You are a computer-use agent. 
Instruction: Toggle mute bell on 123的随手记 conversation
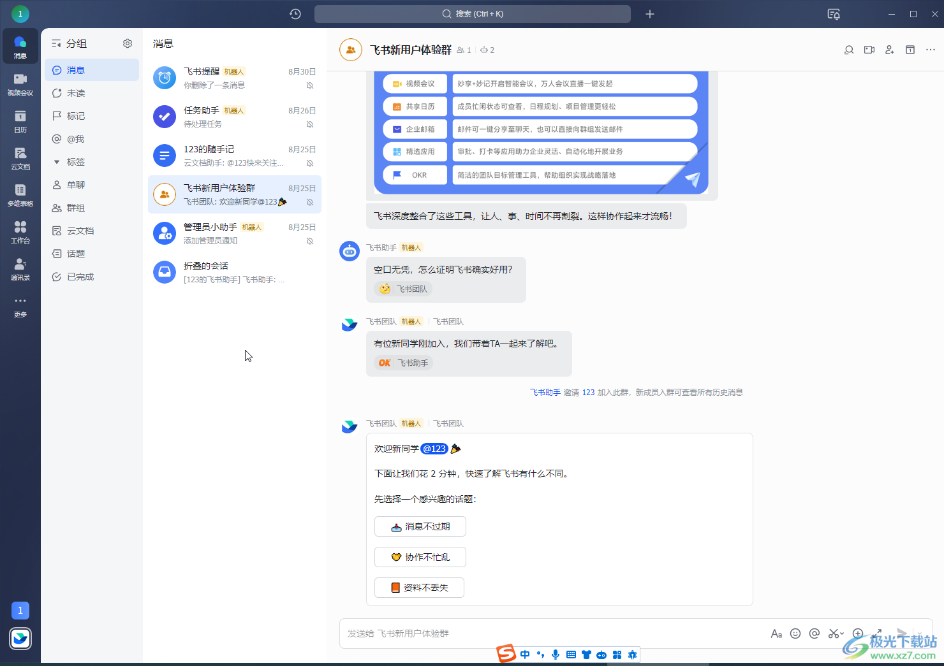point(310,163)
